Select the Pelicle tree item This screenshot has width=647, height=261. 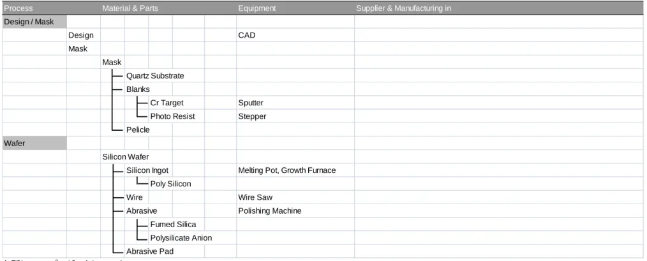(x=138, y=130)
